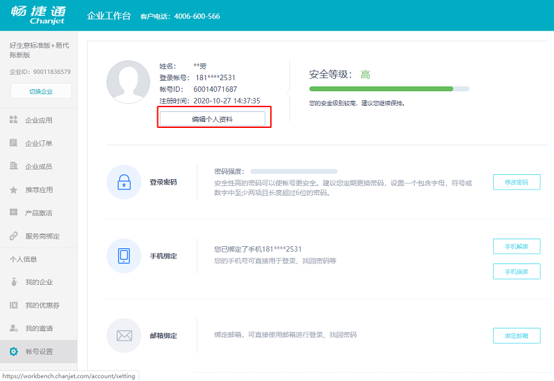Click the 帐号设置 gear icon
Screen dimensions: 554x381
coord(13,351)
